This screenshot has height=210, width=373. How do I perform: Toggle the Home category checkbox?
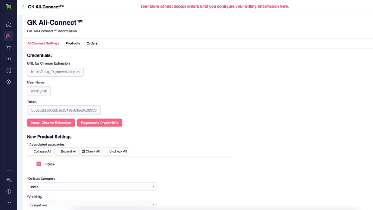click(39, 164)
